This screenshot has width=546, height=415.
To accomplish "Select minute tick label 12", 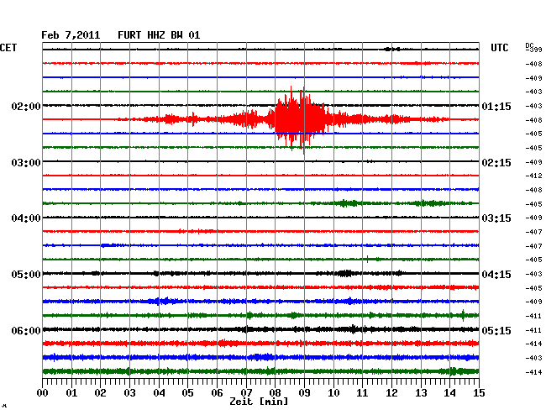I will pyautogui.click(x=391, y=392).
